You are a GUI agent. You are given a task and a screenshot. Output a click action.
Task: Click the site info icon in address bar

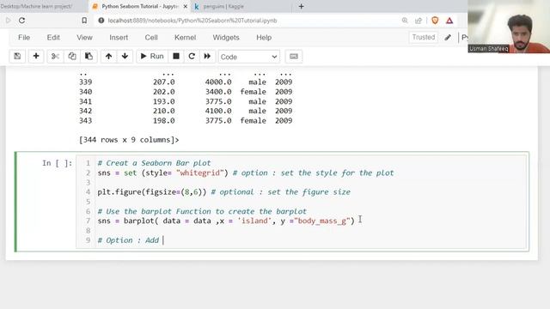(101, 21)
